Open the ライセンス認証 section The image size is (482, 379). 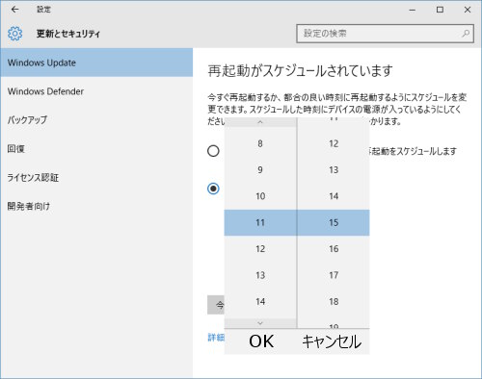point(96,177)
